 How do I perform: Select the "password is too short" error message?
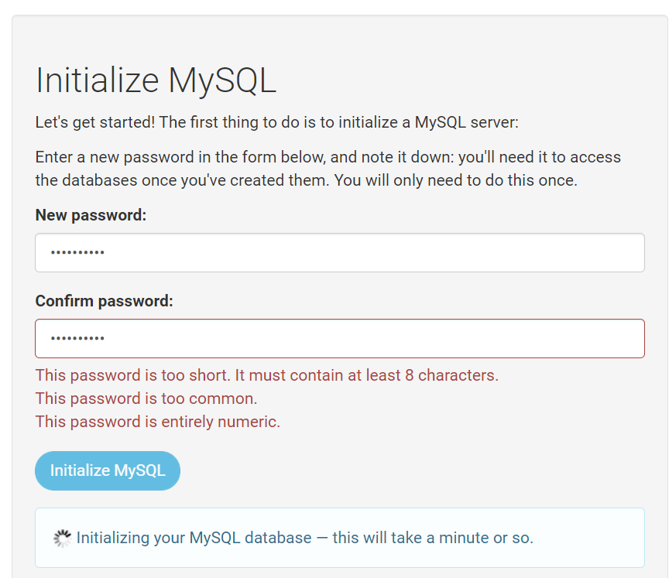click(x=132, y=375)
